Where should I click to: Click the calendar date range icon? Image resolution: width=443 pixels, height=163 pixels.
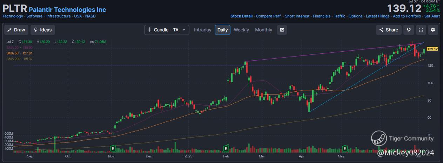pos(282,30)
